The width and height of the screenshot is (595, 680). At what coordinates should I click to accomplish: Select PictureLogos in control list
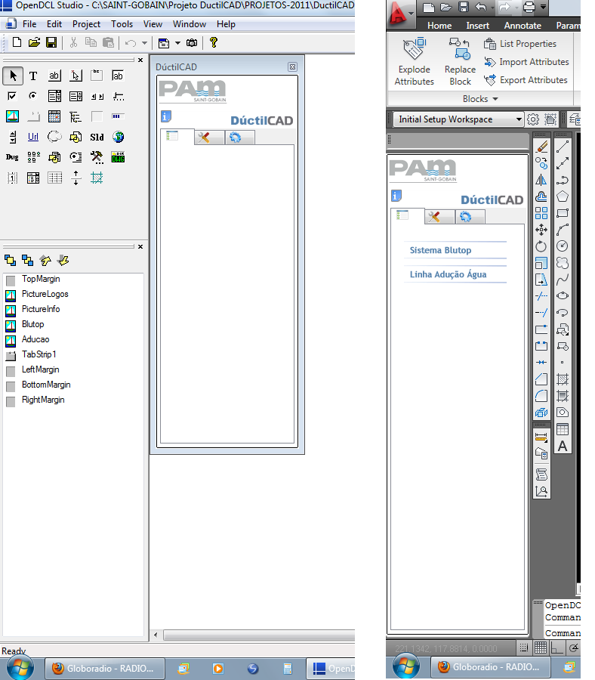(x=45, y=294)
